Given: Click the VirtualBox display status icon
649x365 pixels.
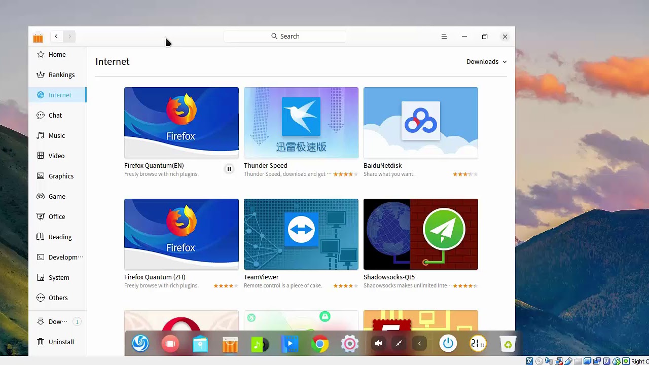Looking at the screenshot, I should point(587,361).
